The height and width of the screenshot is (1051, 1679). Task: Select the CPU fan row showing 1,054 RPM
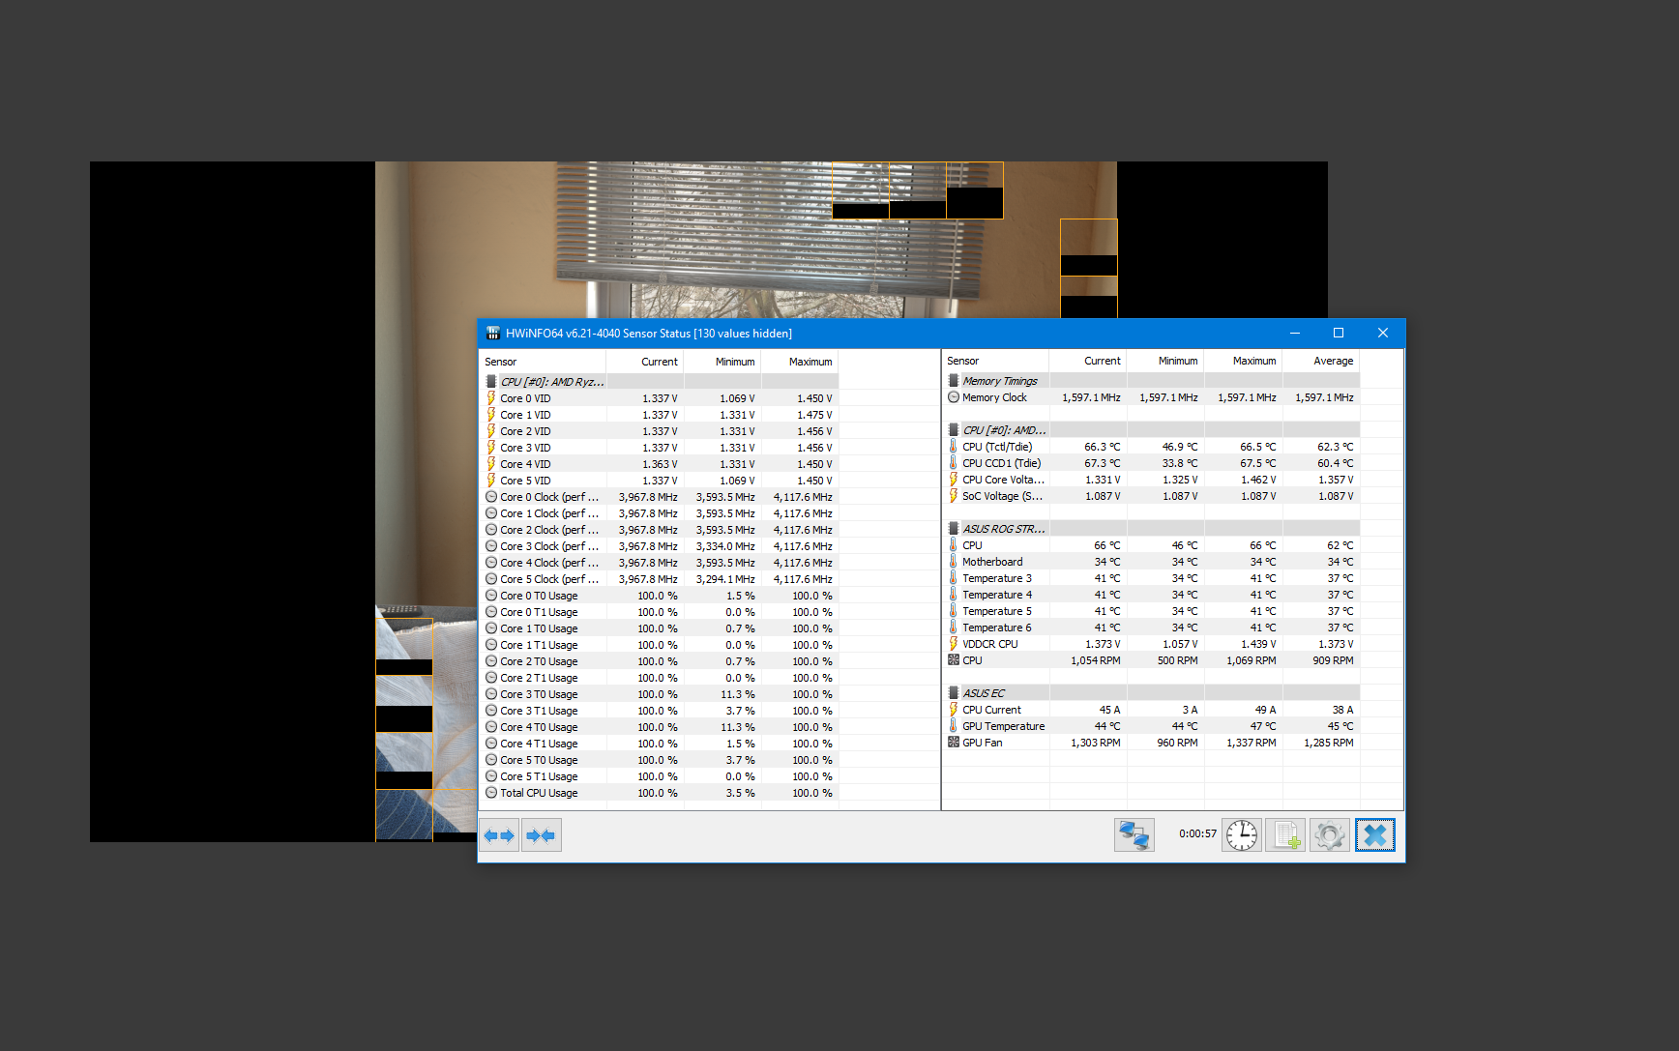pos(1152,660)
